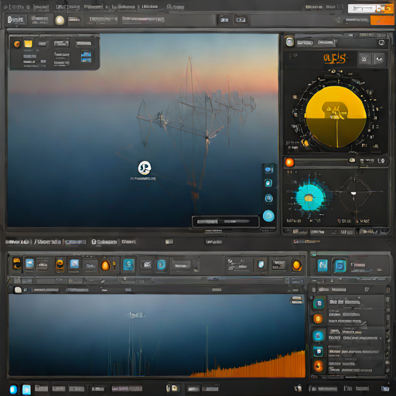The height and width of the screenshot is (396, 396).
Task: Open the wide dropdown field in the top toolbar
Action: (x=143, y=19)
